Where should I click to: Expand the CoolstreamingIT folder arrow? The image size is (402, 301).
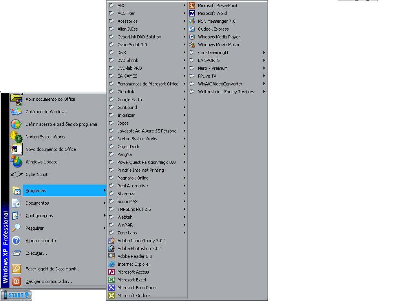click(264, 53)
